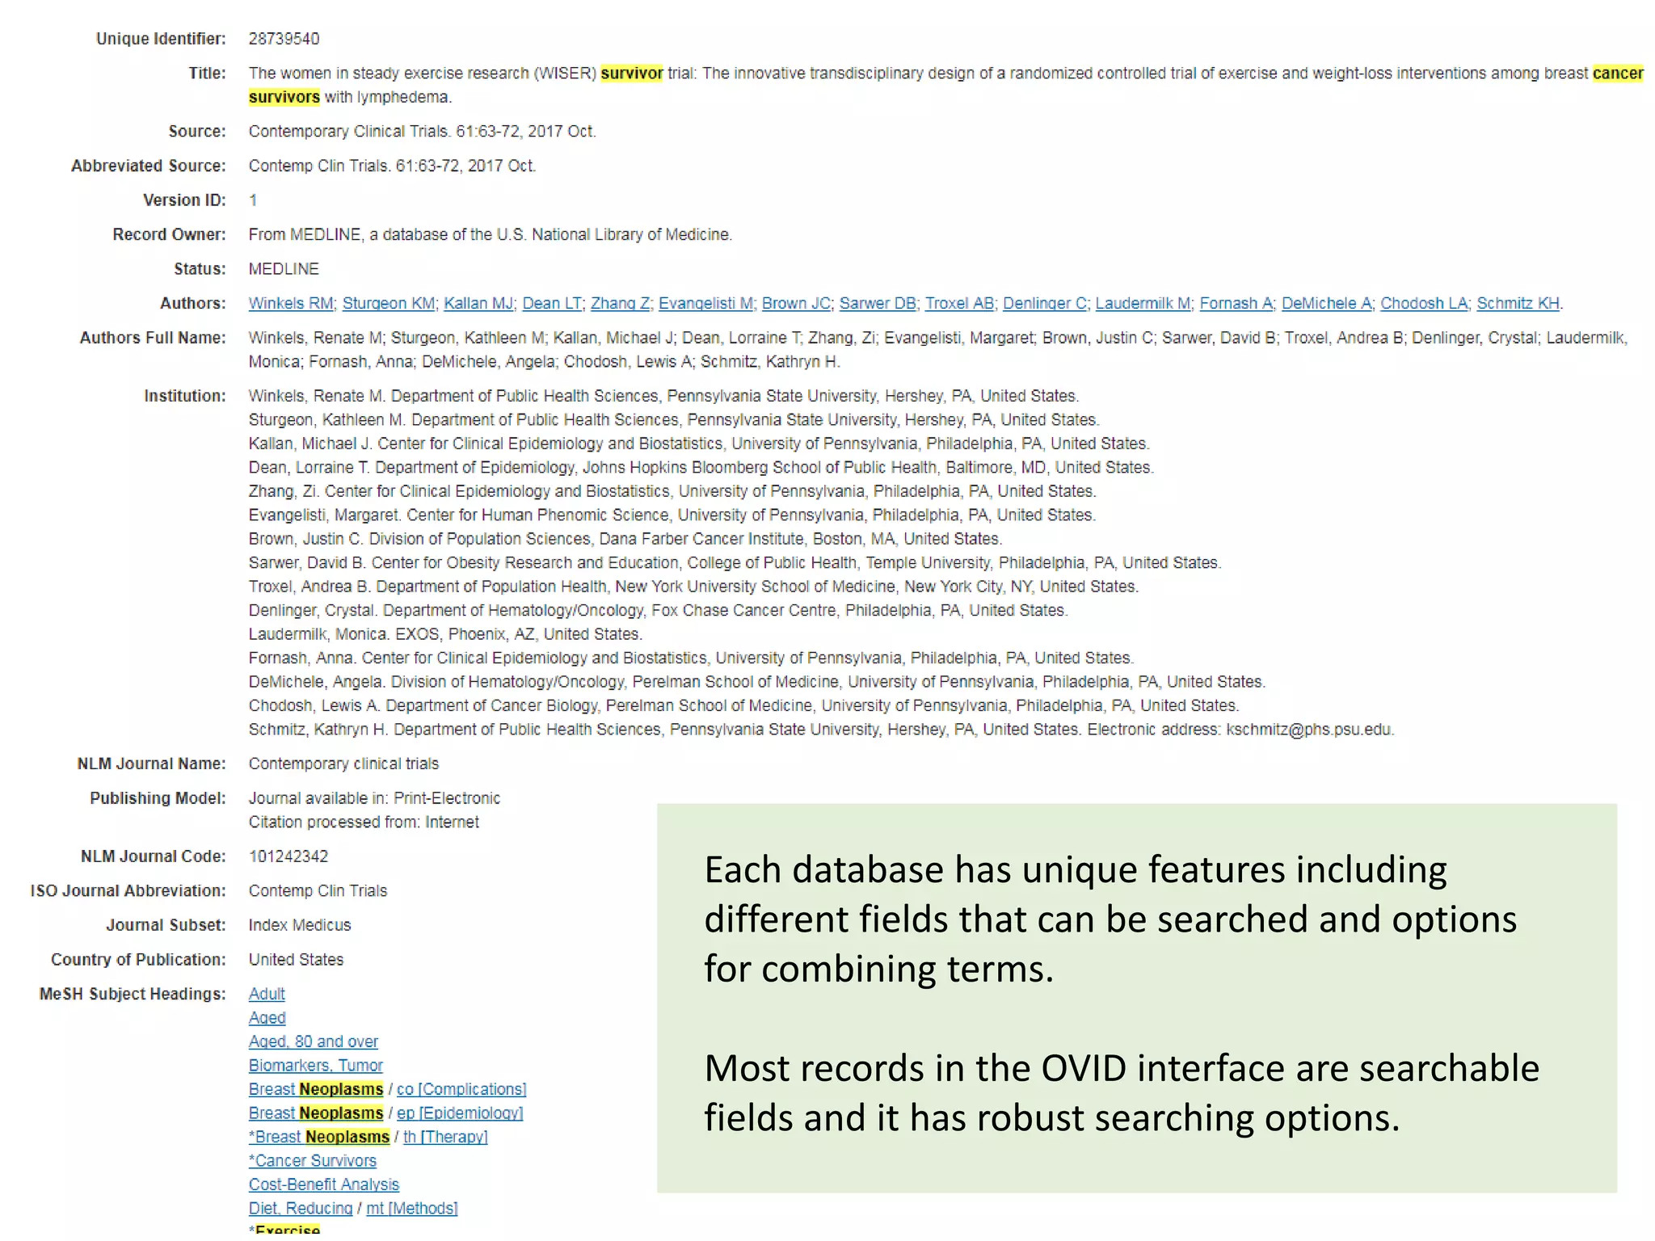Screen dimensions: 1655x1241
Task: Click institution line for Dean, Lorraine T.
Action: tap(701, 467)
